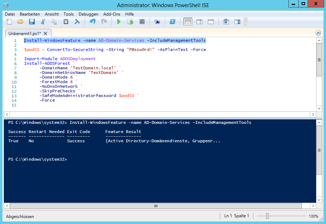Toggle Show Script Pane Right layout
The height and width of the screenshot is (224, 326).
click(x=199, y=22)
